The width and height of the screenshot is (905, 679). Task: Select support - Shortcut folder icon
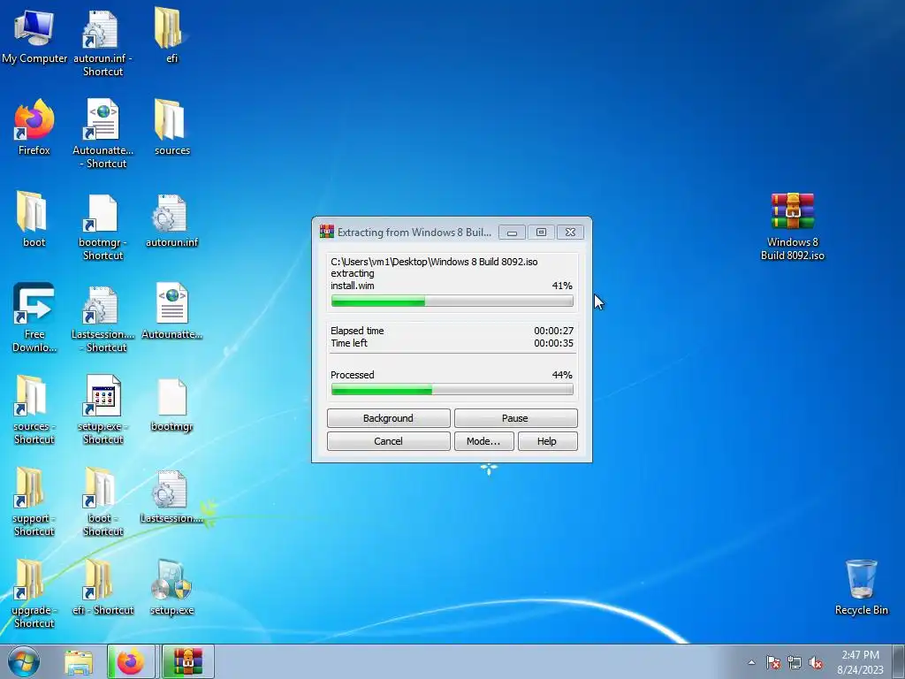pyautogui.click(x=34, y=501)
